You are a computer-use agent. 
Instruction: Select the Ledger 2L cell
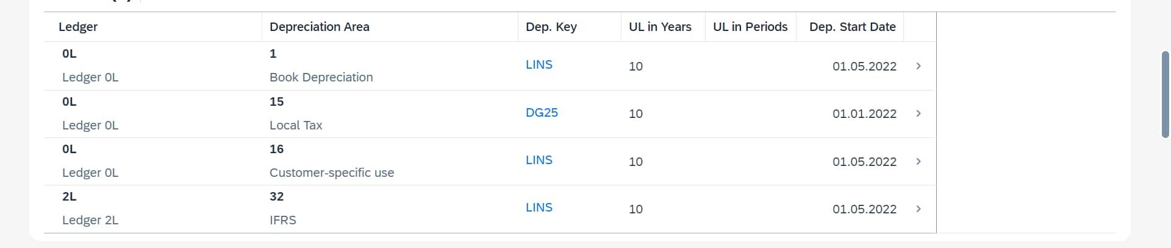pyautogui.click(x=90, y=220)
